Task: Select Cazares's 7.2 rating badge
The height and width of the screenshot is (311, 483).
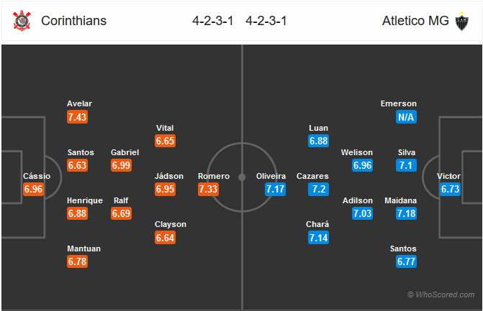Action: click(x=318, y=189)
